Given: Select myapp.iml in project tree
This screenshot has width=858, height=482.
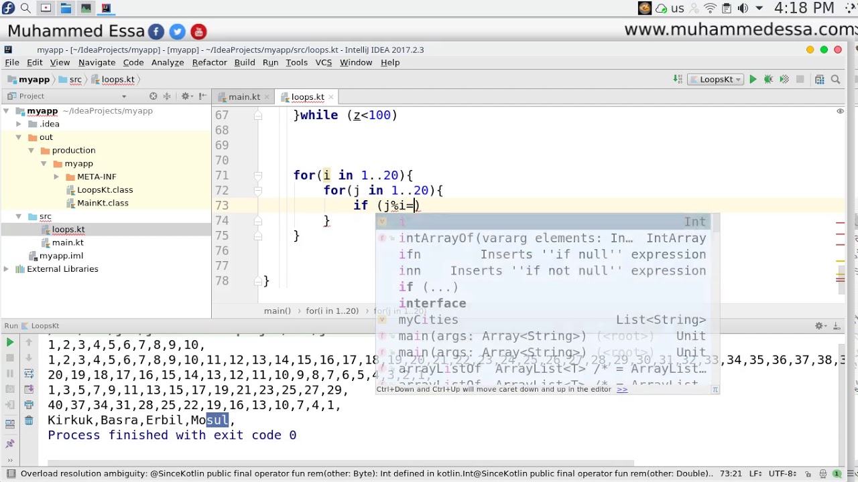Looking at the screenshot, I should 61,256.
